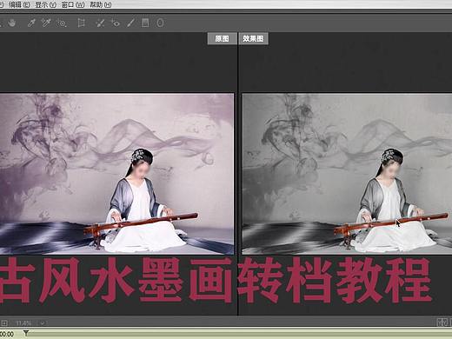Viewport: 452px width, 339px height.
Task: Open the 帮助 (H) menu
Action: [100, 4]
